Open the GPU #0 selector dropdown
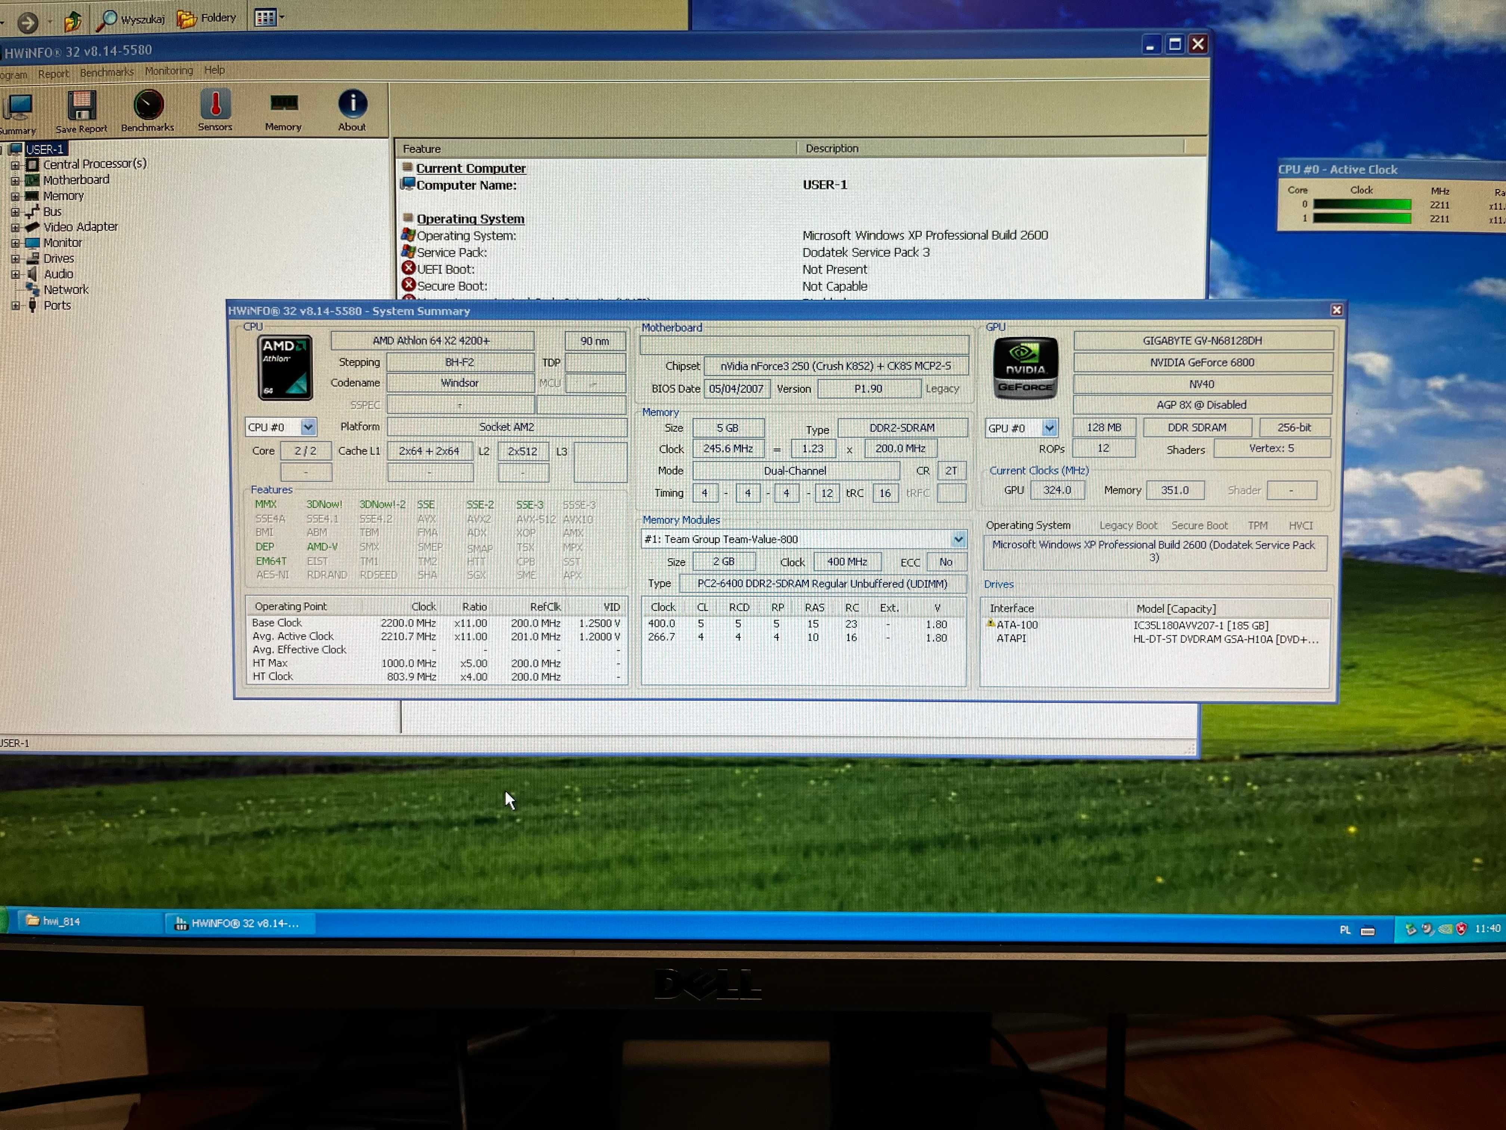Viewport: 1506px width, 1130px height. [x=1049, y=428]
